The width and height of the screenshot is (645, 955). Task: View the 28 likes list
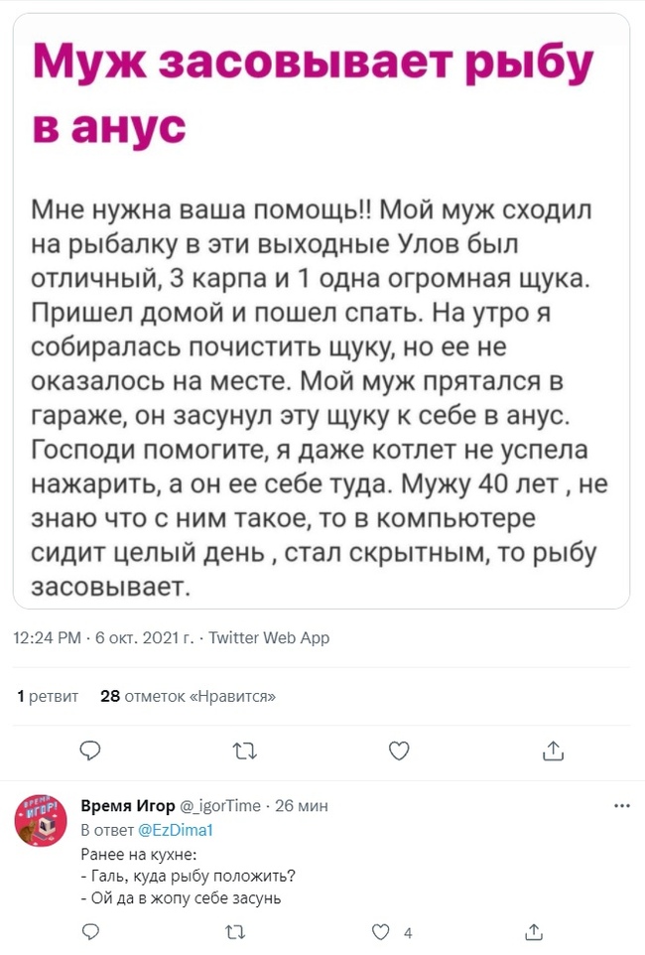189,696
